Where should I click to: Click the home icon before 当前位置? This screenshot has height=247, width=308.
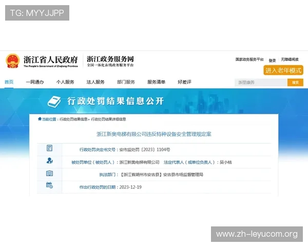click(40, 119)
